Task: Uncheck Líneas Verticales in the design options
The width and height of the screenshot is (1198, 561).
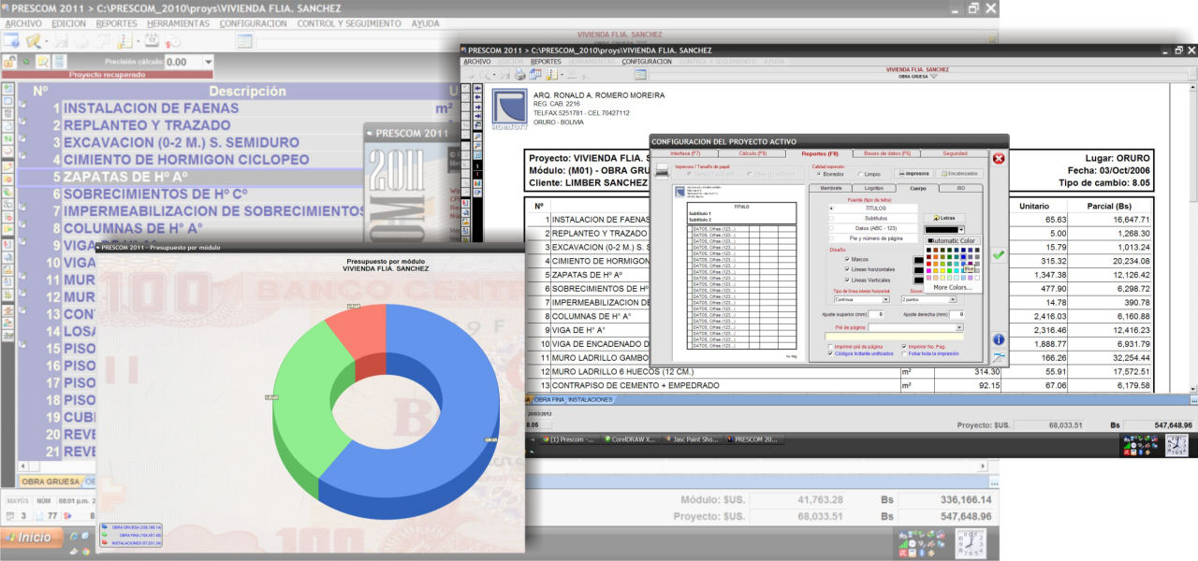Action: coord(847,278)
